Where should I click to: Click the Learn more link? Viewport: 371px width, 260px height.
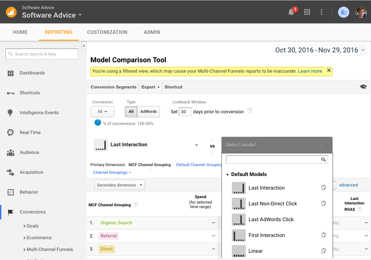(x=310, y=71)
